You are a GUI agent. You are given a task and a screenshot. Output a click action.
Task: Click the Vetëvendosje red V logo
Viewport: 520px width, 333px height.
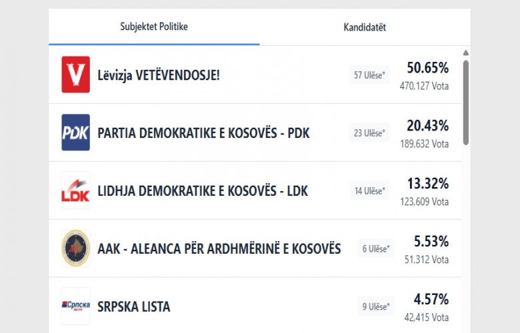point(75,75)
